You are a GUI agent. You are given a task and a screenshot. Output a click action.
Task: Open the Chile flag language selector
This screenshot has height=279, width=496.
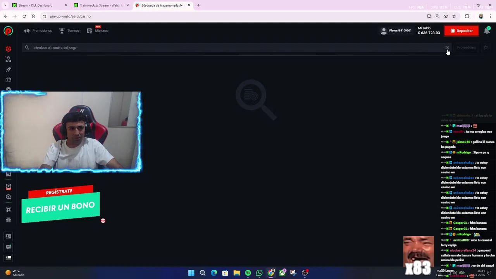8,258
